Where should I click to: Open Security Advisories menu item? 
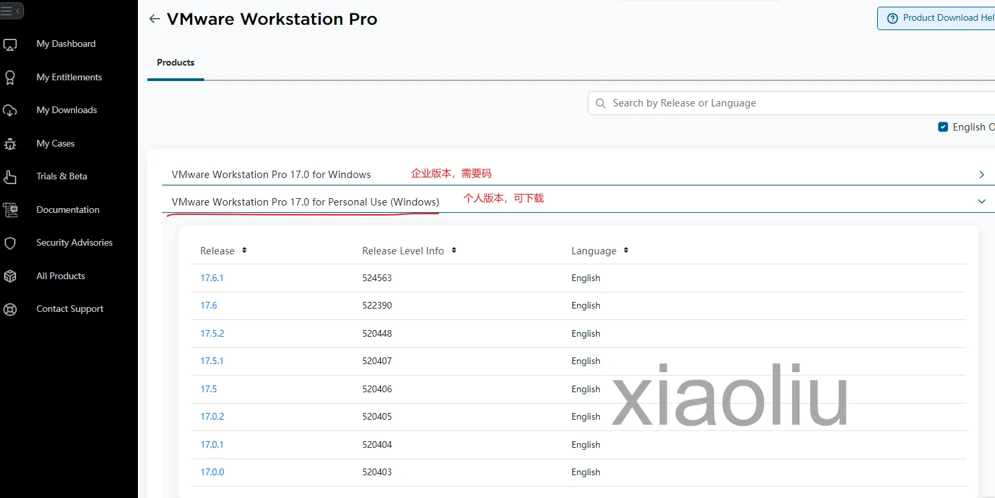(74, 243)
